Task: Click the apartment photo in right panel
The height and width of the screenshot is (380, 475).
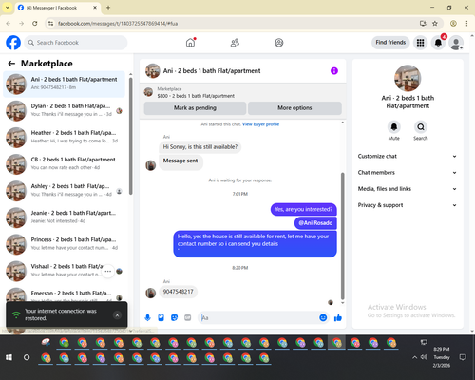Action: (408, 78)
